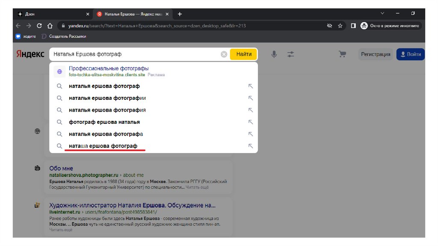
Task: Close the Дзен tab
Action: pos(88,14)
